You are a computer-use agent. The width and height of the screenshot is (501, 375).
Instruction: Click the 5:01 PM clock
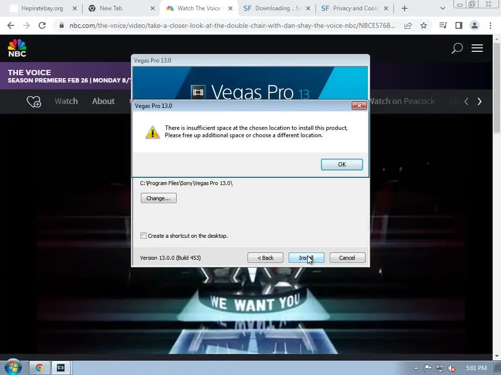coord(476,368)
